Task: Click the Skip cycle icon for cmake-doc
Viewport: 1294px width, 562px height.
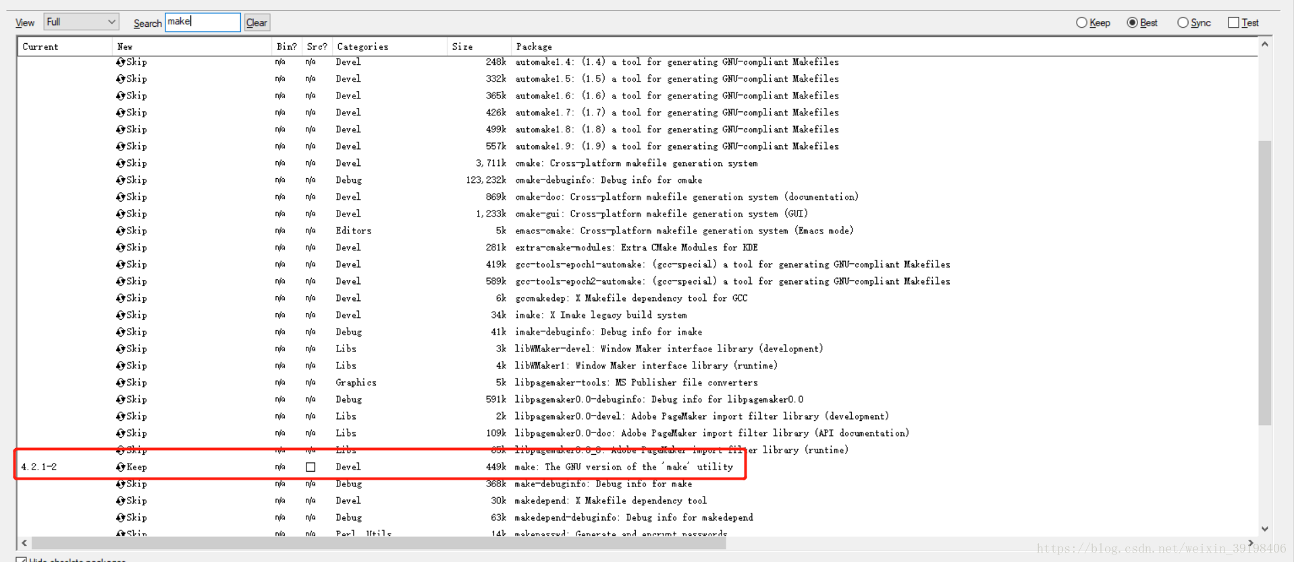Action: tap(120, 197)
